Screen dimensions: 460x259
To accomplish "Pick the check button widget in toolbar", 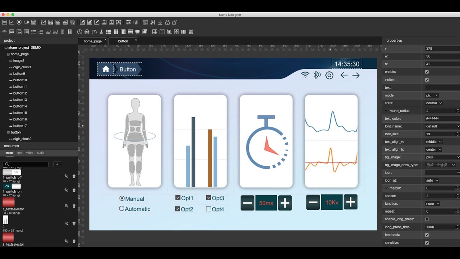I will (x=11, y=22).
